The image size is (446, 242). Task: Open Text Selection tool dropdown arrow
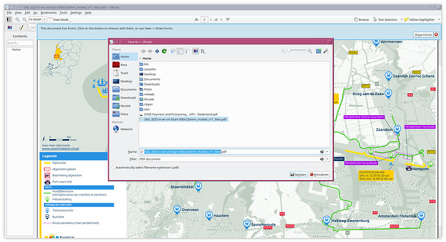pos(401,19)
